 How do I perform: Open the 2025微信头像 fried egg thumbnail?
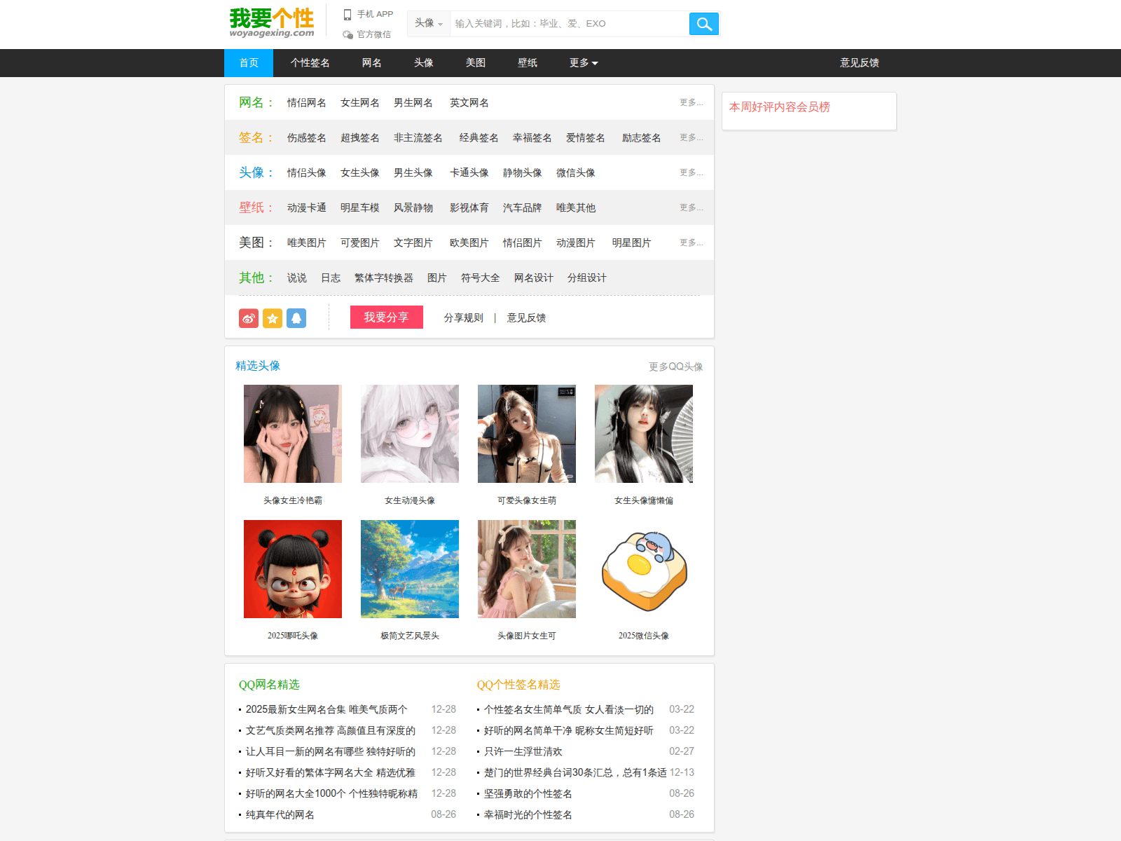(x=643, y=569)
